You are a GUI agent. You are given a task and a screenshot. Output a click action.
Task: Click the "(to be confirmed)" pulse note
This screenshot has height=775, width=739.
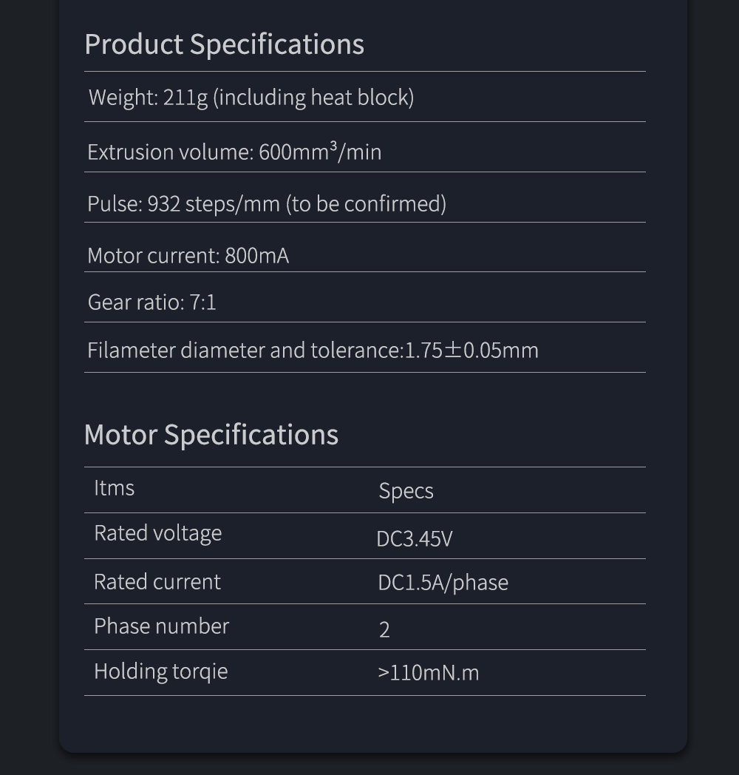[366, 203]
